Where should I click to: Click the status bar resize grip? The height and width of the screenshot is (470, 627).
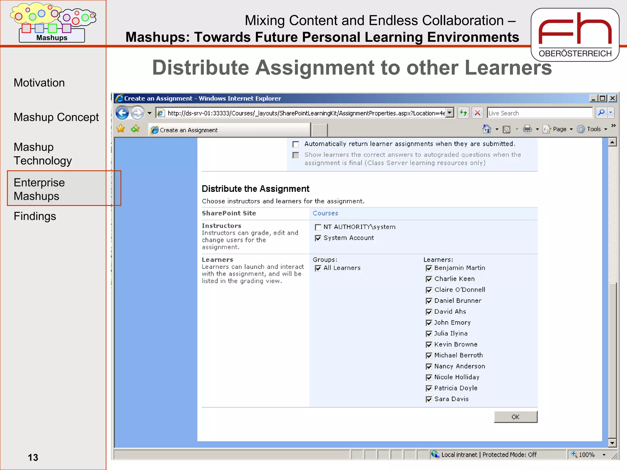614,456
